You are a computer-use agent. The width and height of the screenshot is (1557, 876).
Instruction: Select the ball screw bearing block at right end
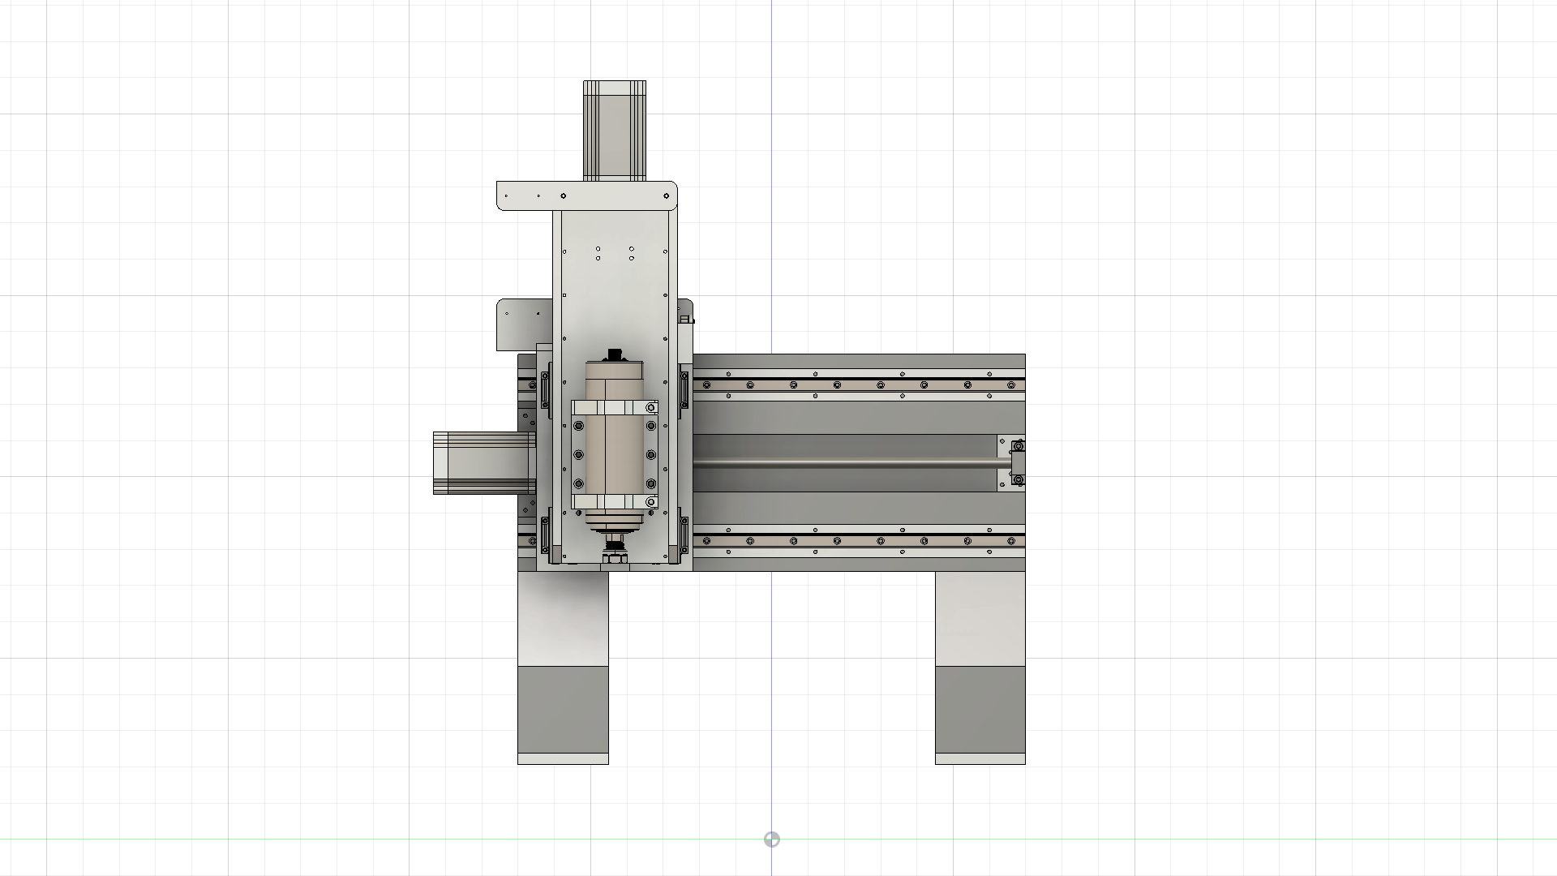tap(1017, 463)
